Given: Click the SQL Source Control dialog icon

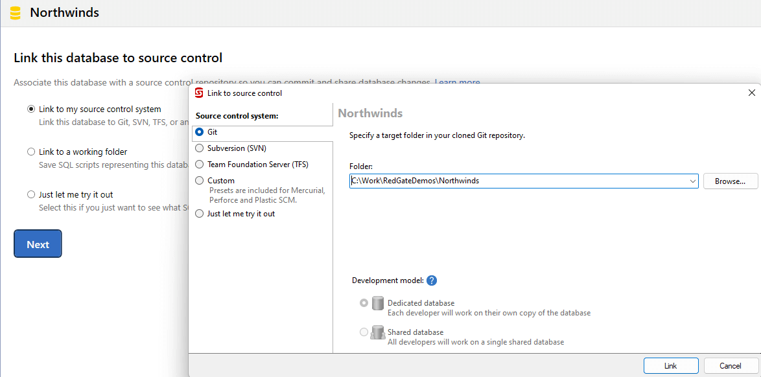Looking at the screenshot, I should click(x=199, y=93).
